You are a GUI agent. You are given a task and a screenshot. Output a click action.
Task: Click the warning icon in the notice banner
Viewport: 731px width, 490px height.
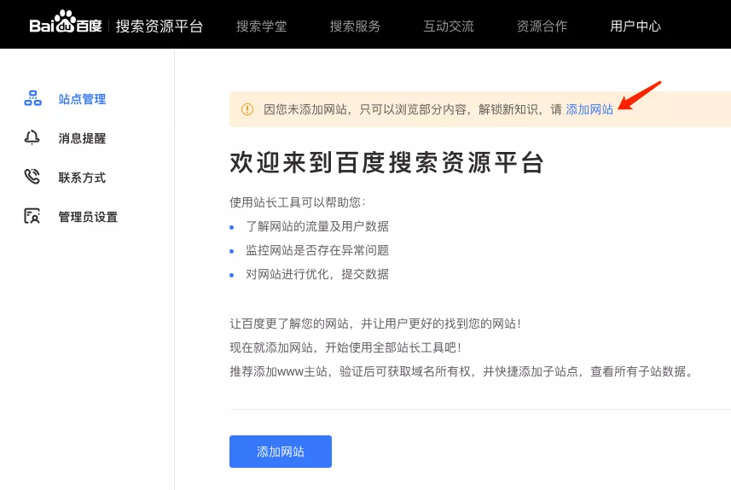coord(247,109)
